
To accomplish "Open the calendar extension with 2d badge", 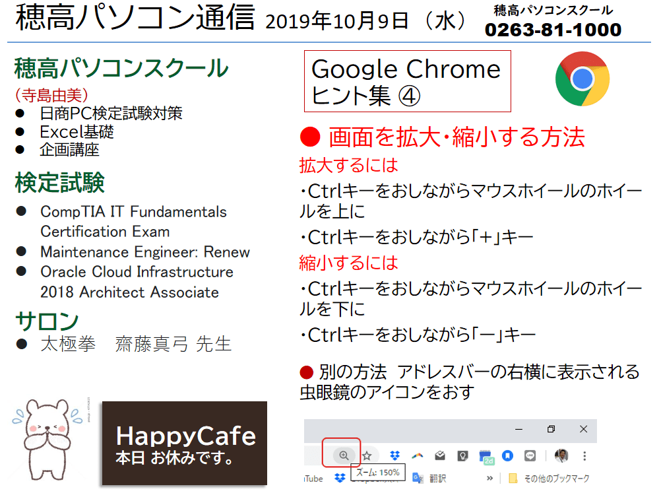I will click(x=486, y=456).
